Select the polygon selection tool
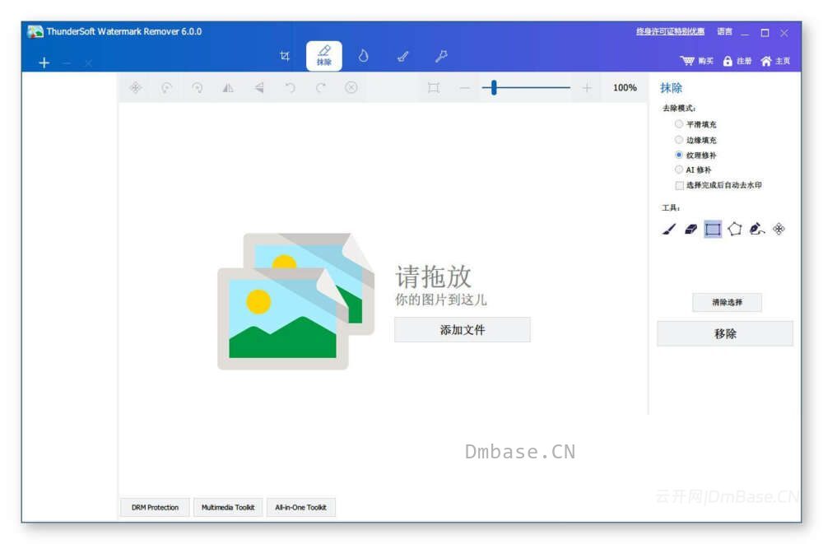 tap(735, 229)
